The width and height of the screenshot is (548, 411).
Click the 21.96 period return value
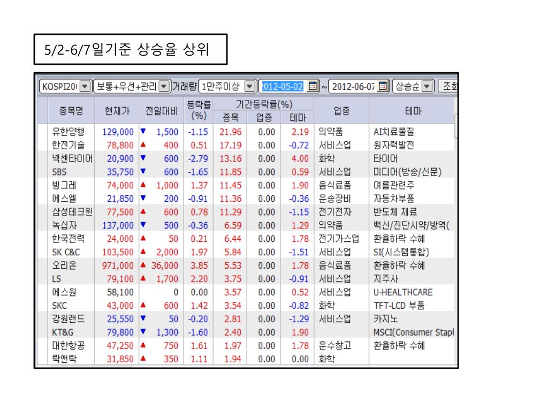click(x=230, y=132)
